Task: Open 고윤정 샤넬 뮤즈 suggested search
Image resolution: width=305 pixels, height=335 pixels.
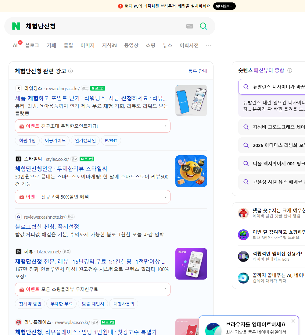Action: click(272, 182)
